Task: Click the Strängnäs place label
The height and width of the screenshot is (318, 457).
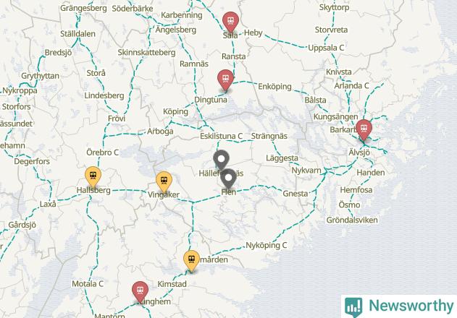Action: [269, 136]
